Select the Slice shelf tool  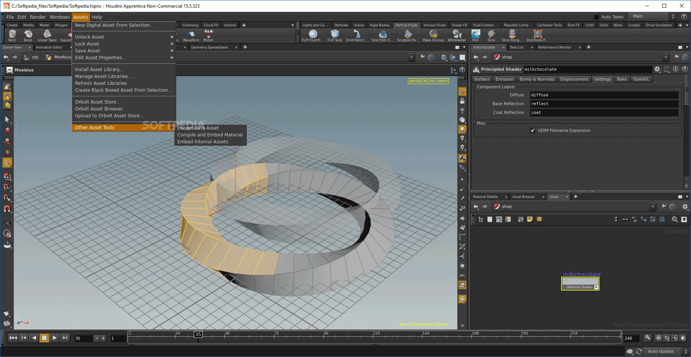[491, 36]
